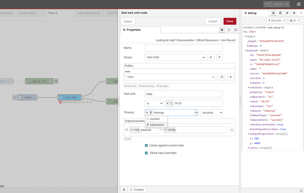Viewport: 304px width, 193px height.
Task: Choose expression from timeout type list
Action: [157, 125]
